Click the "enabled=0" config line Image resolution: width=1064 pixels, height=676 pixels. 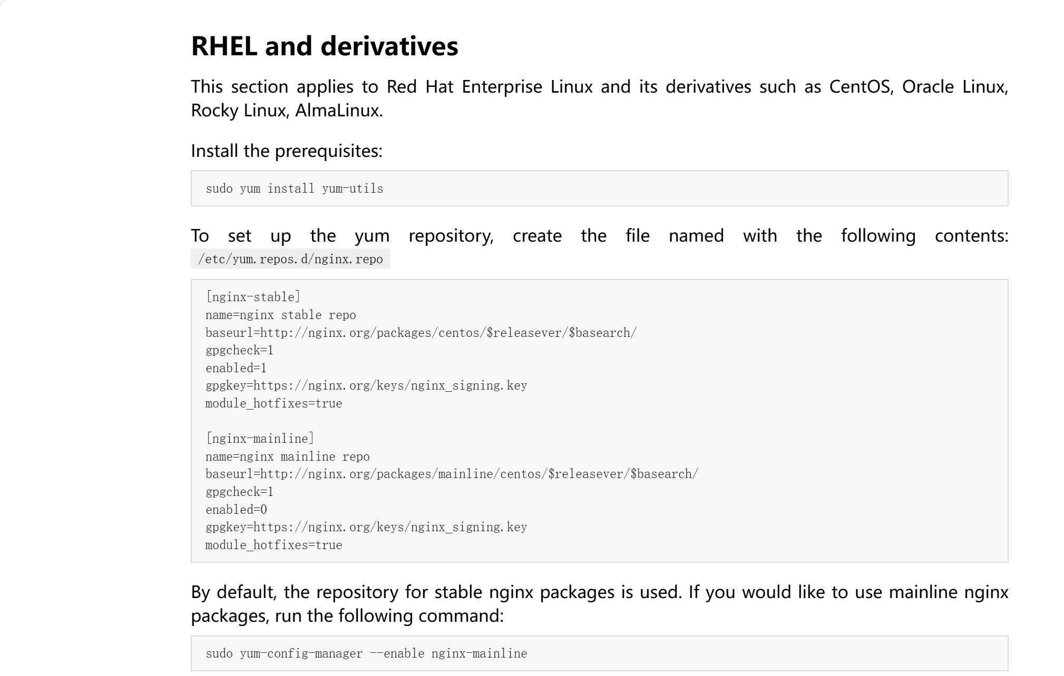(x=236, y=510)
